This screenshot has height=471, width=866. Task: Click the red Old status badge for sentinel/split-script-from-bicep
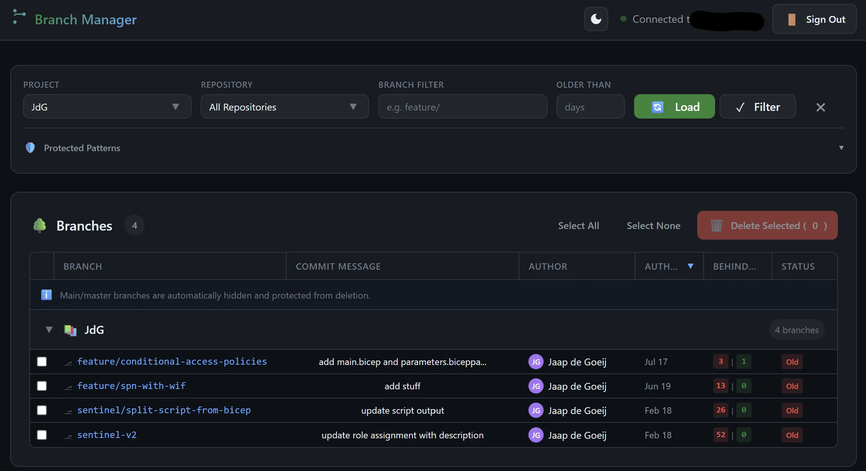pyautogui.click(x=792, y=411)
